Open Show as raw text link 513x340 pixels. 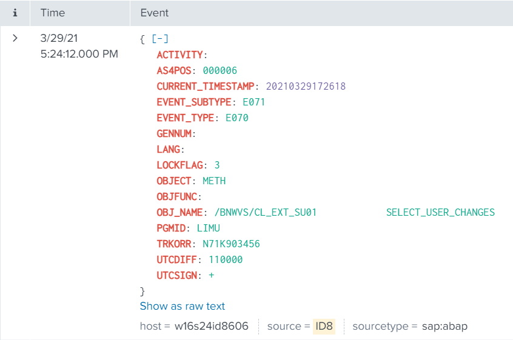182,306
